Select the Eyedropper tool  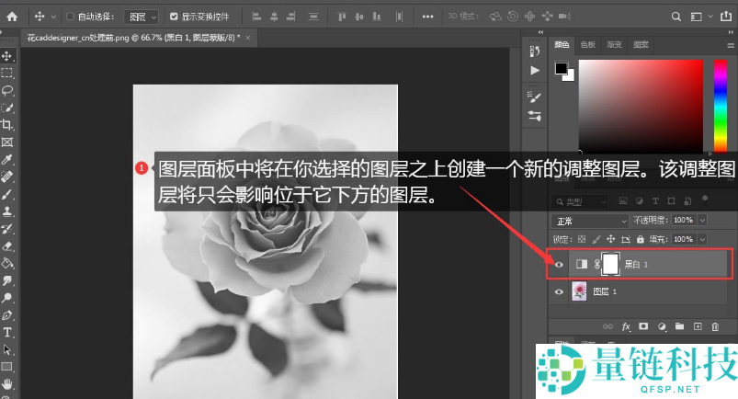7,159
